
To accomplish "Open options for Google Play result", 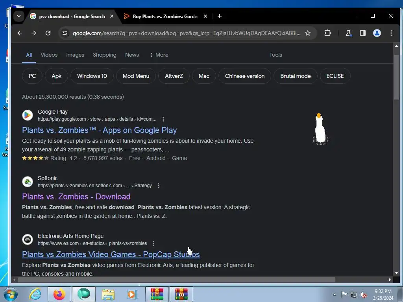I will click(163, 119).
